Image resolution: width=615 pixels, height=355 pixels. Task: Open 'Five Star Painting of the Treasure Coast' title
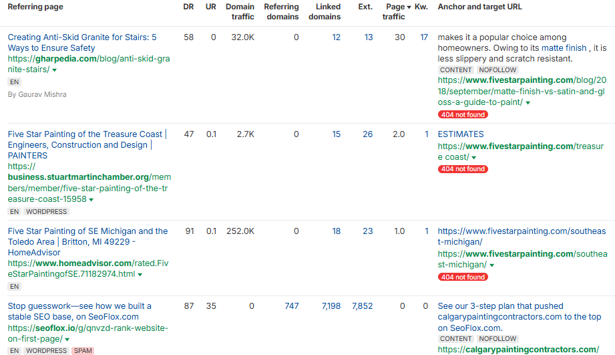(87, 145)
